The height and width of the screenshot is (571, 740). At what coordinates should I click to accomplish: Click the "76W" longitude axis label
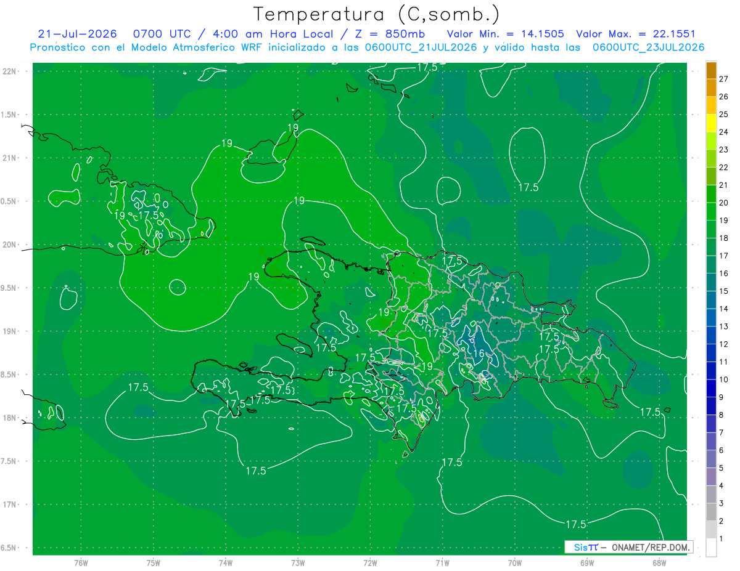click(x=81, y=562)
